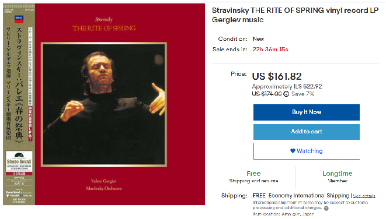The image size is (386, 219).
Task: Click the heart icon beside Watching
Action: pos(293,151)
